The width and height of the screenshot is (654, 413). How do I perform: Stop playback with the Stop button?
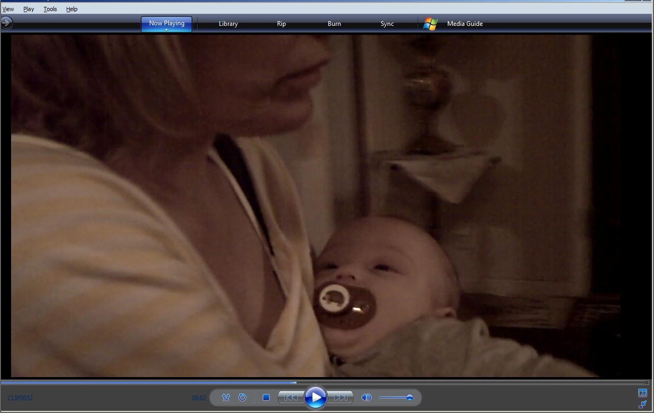pos(266,398)
